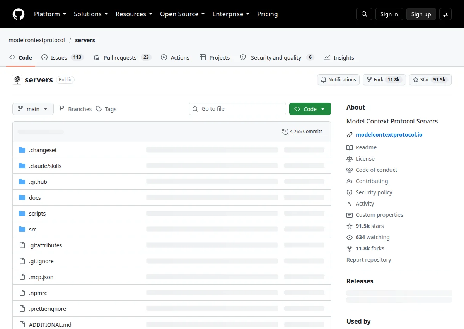Click the heart icon beside Code of conduct
464x329 pixels.
pos(350,170)
